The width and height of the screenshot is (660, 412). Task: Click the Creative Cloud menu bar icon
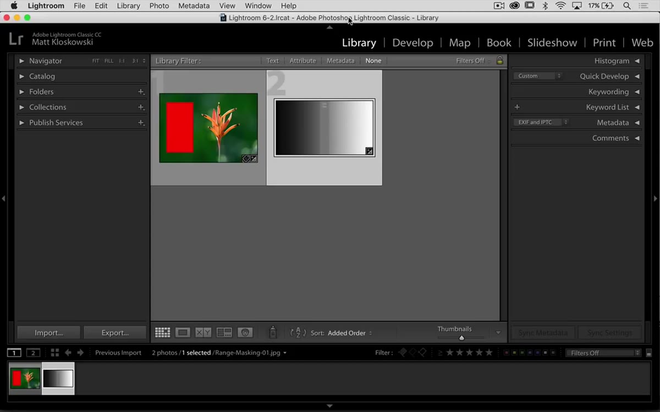point(514,5)
